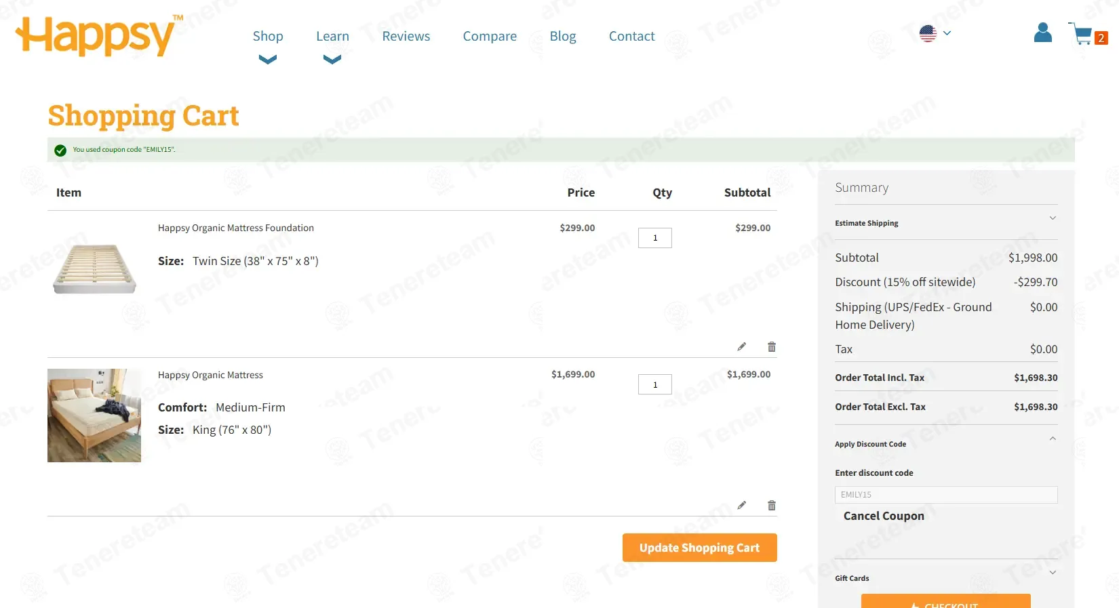Viewport: 1119px width, 608px height.
Task: Open Happsy Organic Mattress Foundation product link
Action: (x=236, y=228)
